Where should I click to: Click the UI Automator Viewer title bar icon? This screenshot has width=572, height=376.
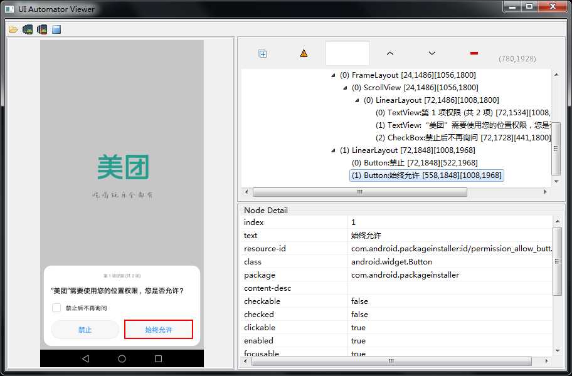click(x=10, y=9)
